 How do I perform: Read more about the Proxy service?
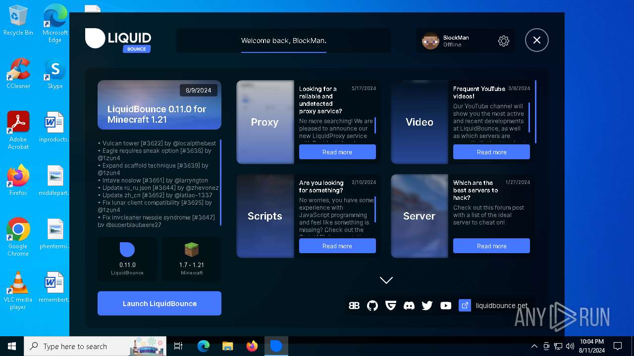point(337,152)
